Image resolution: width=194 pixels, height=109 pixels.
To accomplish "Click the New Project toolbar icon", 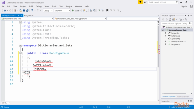I will click(x=15, y=11).
